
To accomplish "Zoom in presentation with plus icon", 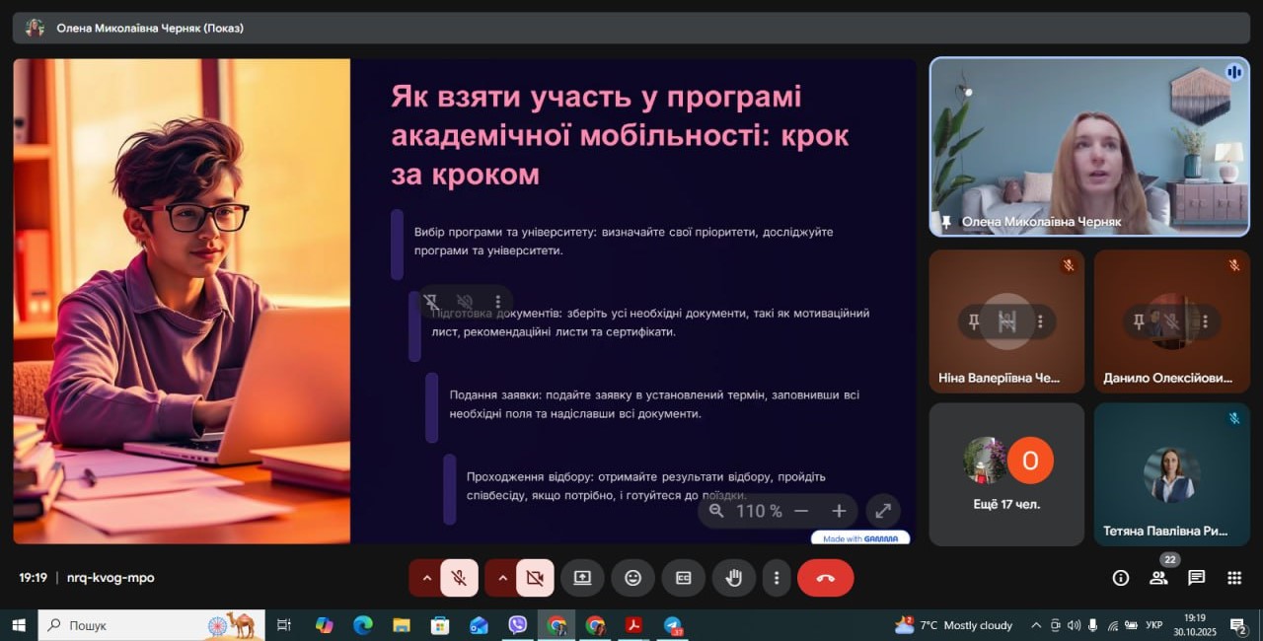I will coord(839,511).
